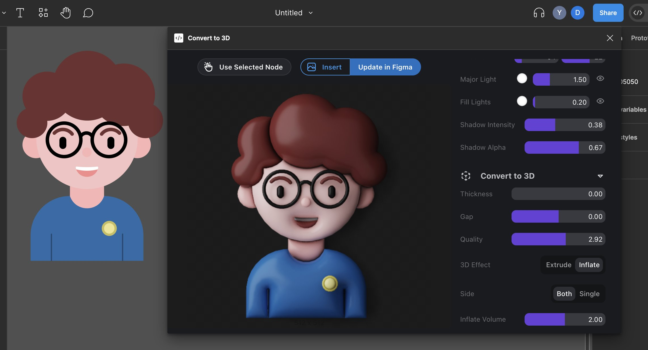Viewport: 648px width, 350px height.
Task: Click user avatar Y
Action: pos(559,13)
